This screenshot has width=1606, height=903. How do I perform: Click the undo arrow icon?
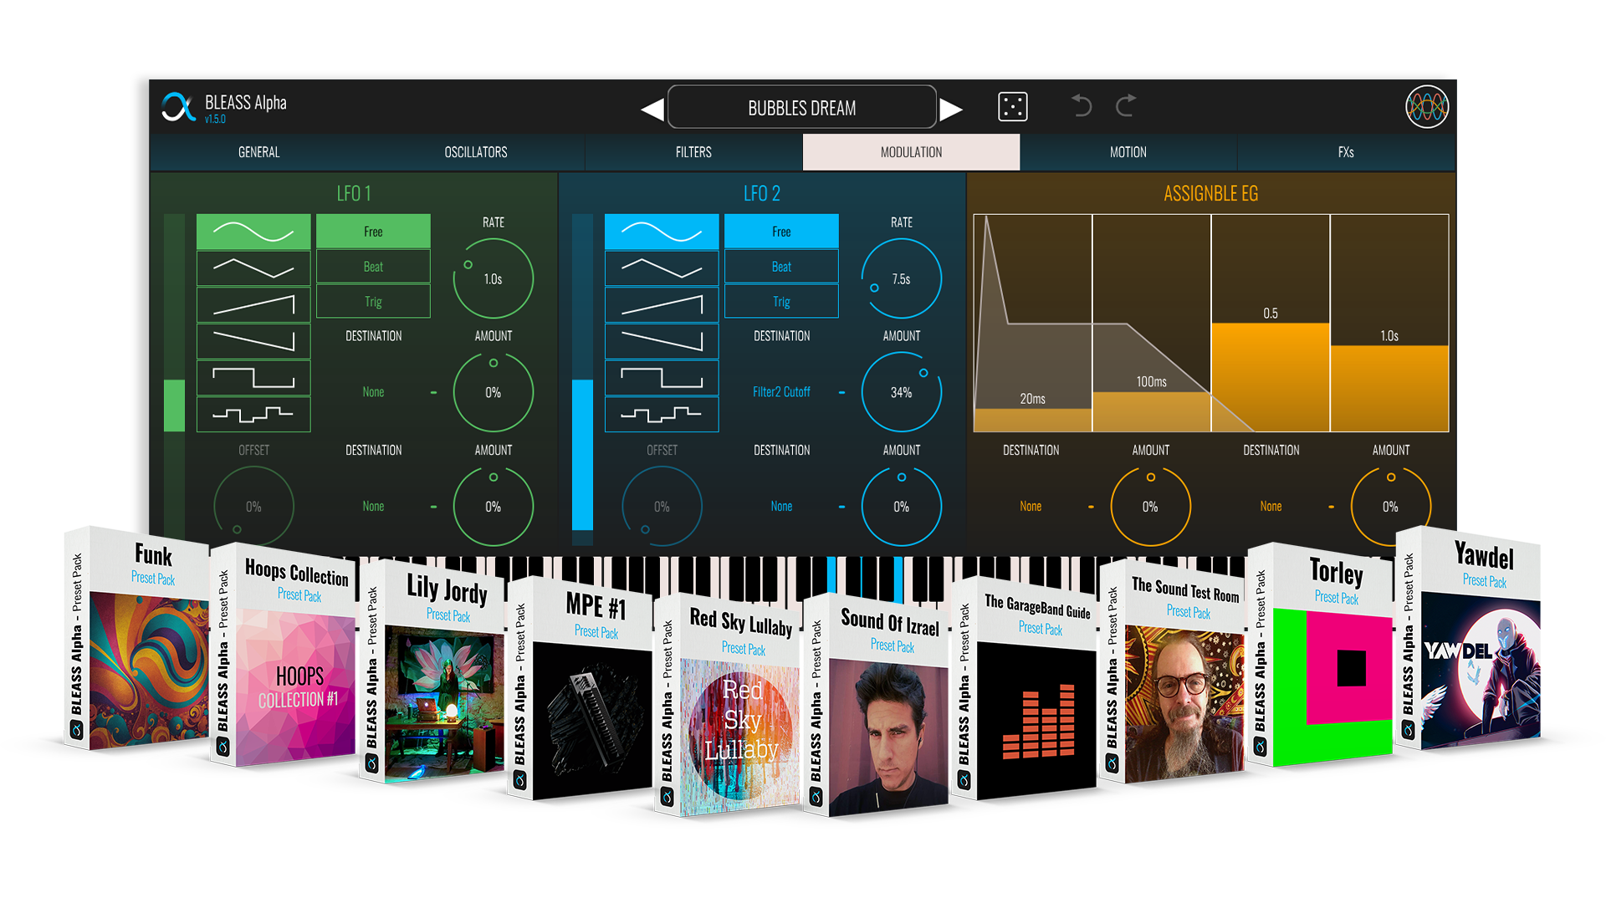[1081, 106]
